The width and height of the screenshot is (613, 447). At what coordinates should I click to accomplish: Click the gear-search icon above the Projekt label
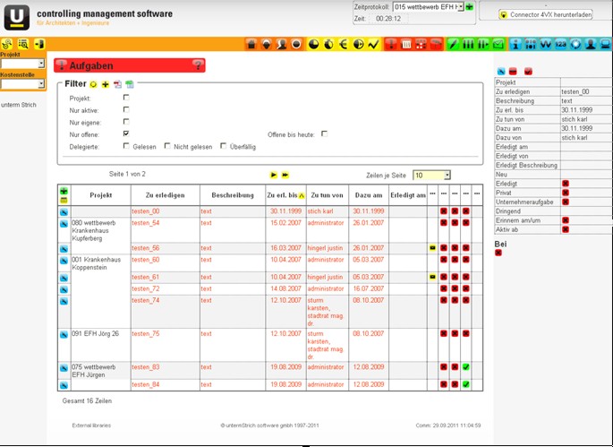(x=6, y=44)
